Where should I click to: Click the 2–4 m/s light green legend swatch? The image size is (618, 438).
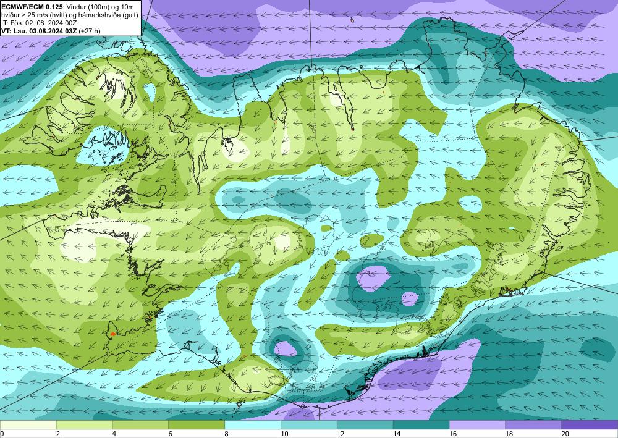coord(84,425)
